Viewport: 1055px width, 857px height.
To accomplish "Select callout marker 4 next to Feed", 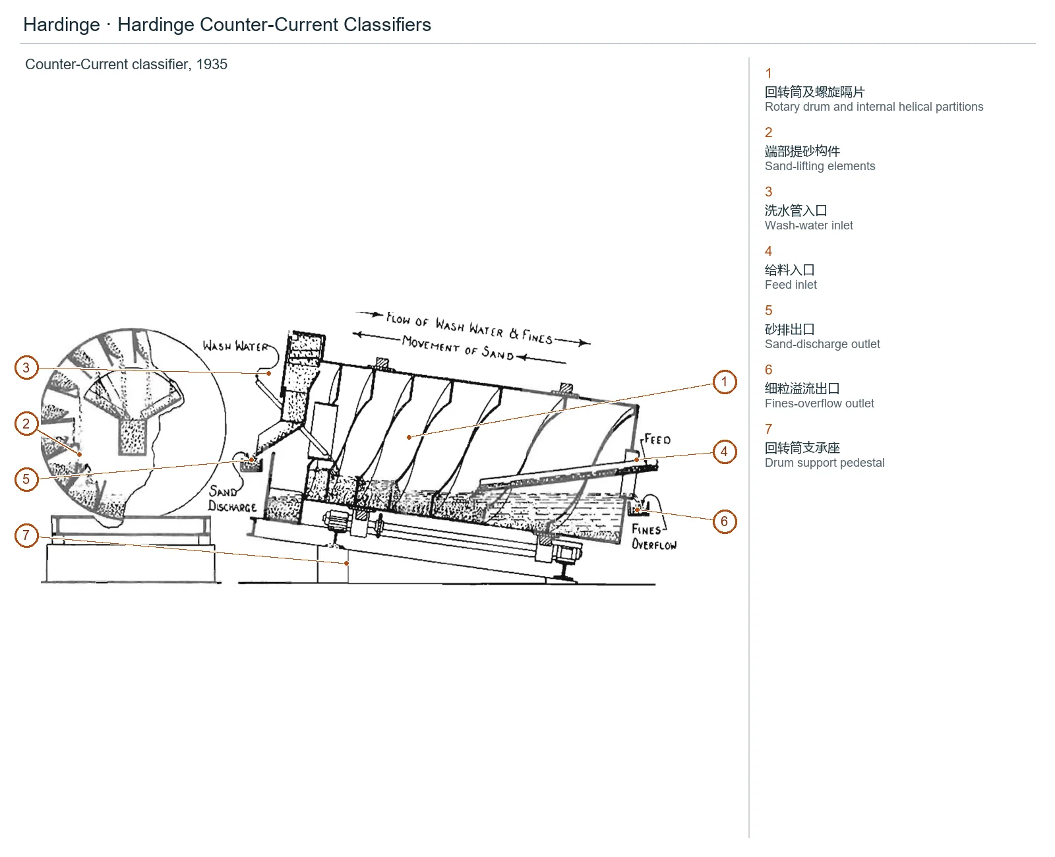I will pyautogui.click(x=725, y=452).
